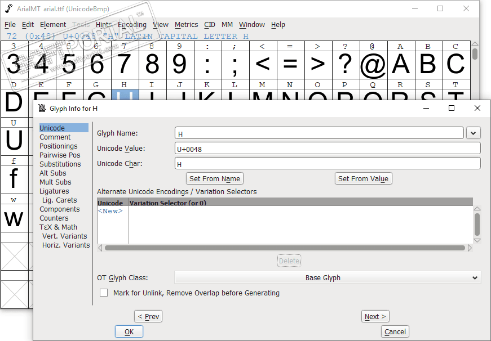Open the OT Glyph Class Base Glyph dropdown
The height and width of the screenshot is (341, 491).
pos(328,277)
